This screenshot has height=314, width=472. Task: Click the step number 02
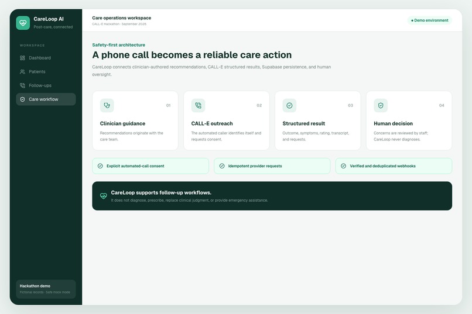coord(259,105)
